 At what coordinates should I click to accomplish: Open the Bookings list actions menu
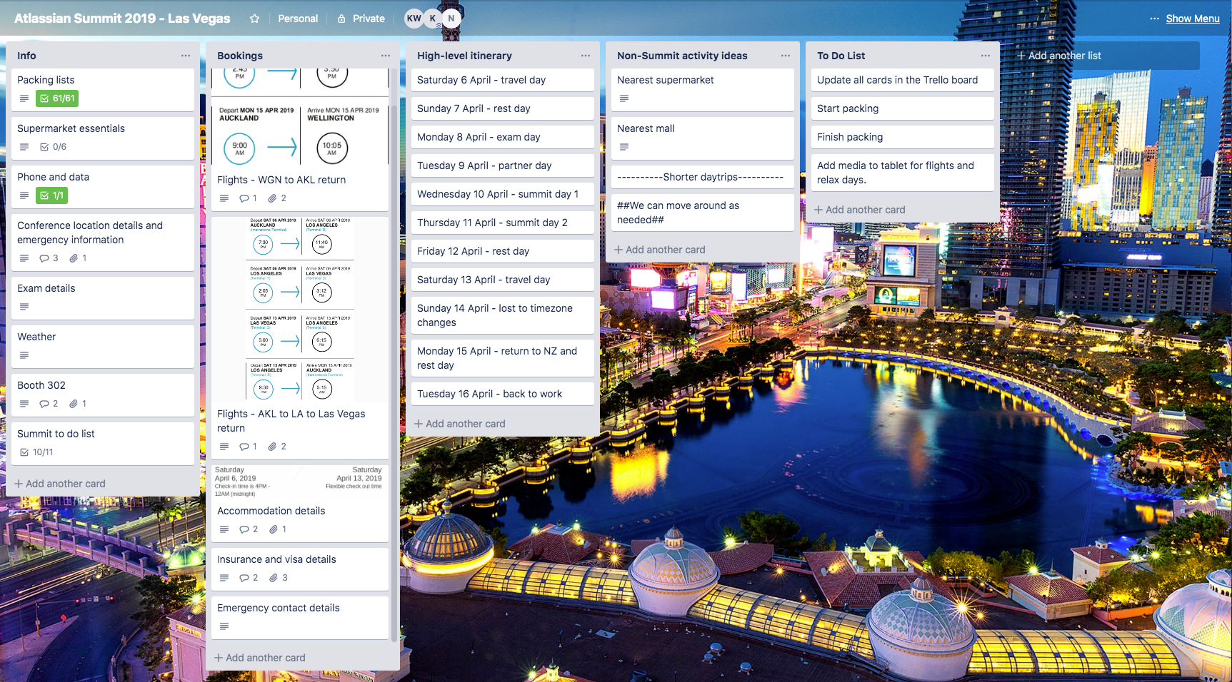click(x=386, y=56)
